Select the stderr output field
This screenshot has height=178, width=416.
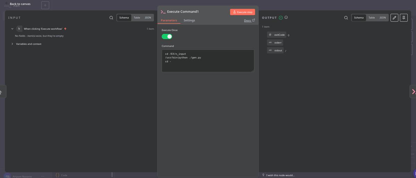coord(275,42)
